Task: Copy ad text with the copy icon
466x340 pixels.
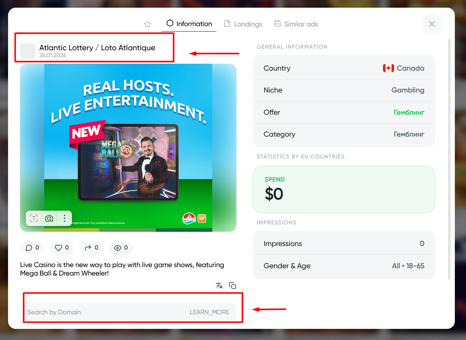Action: (233, 286)
